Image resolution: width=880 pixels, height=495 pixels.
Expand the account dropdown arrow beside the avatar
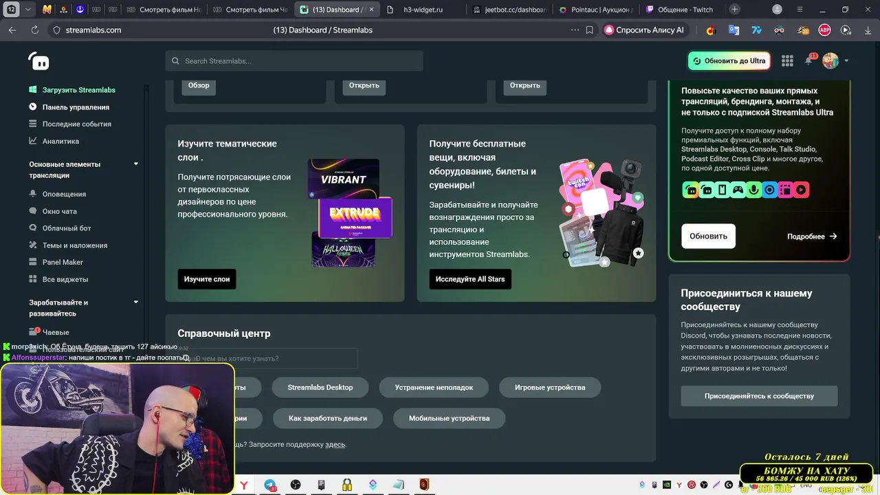(846, 60)
